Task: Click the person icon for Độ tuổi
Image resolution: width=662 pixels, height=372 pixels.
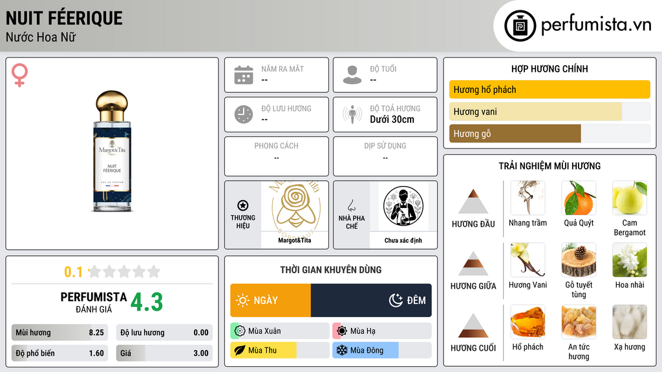Action: (352, 75)
